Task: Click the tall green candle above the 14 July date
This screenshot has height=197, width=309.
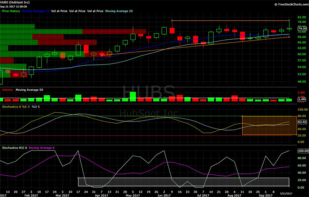Action: (x=211, y=38)
